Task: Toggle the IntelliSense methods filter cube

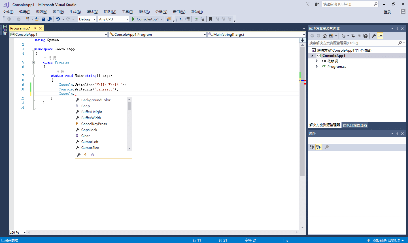Action: click(x=93, y=155)
